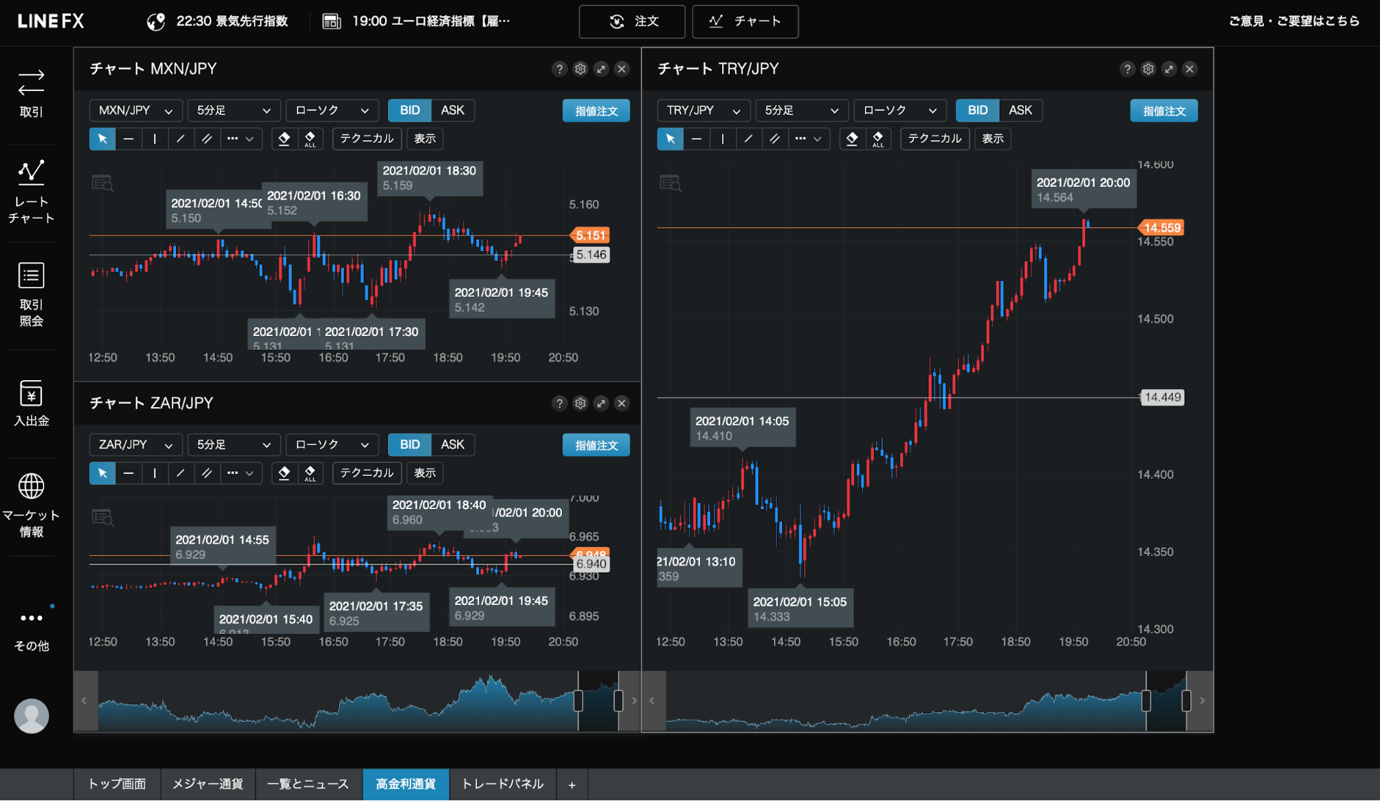Viewport: 1380px width, 801px height.
Task: Open ご意見・ご要望はこちら feedback link
Action: (1294, 21)
